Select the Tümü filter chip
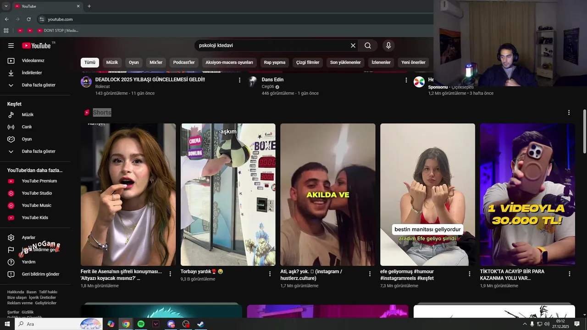 pos(90,62)
